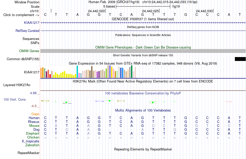The image size is (246, 159).
Task: Click the chr10:24,442,015-24,442,033 window position text
Action: tap(170, 2)
